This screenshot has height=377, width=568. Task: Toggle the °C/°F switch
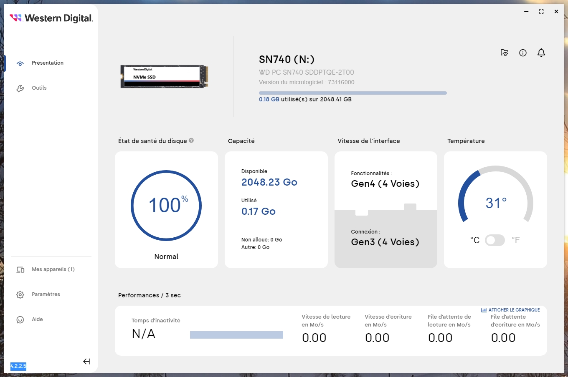[x=495, y=240]
